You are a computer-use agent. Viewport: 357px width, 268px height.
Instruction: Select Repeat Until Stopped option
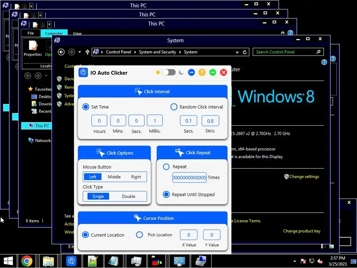[x=166, y=194]
